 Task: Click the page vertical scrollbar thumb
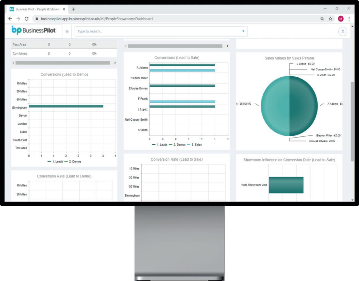(352, 122)
